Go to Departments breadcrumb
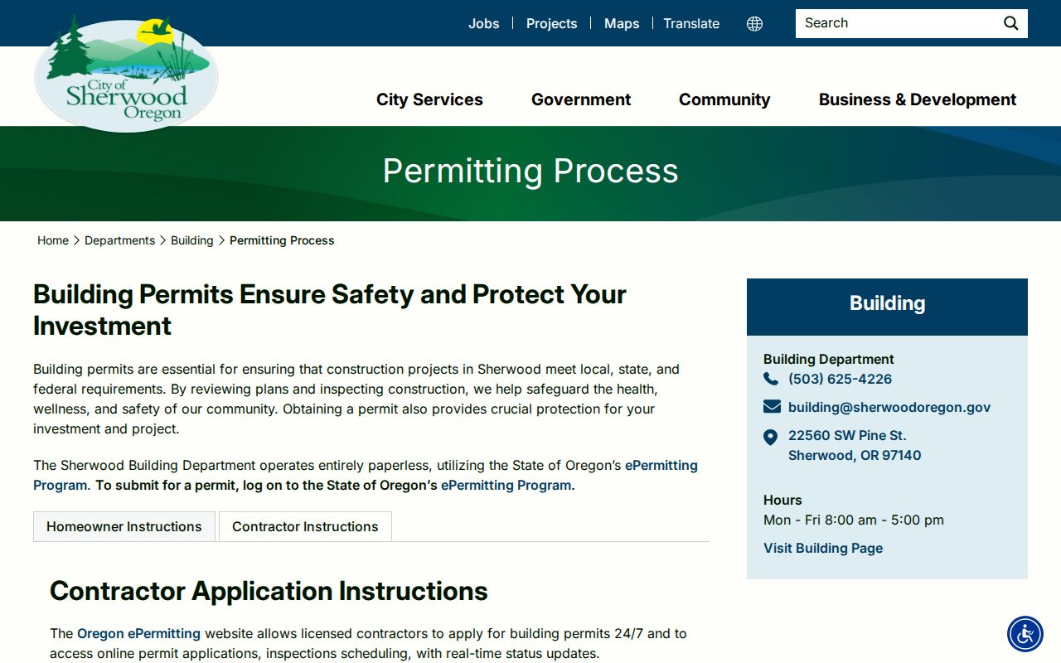This screenshot has height=663, width=1061. (x=119, y=240)
